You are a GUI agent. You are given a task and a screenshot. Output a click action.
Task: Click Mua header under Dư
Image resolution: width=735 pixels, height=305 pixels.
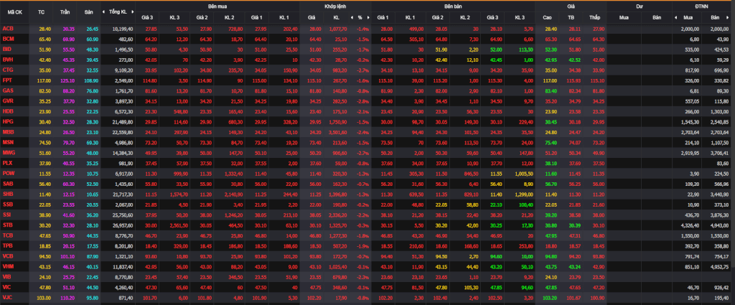click(x=624, y=18)
